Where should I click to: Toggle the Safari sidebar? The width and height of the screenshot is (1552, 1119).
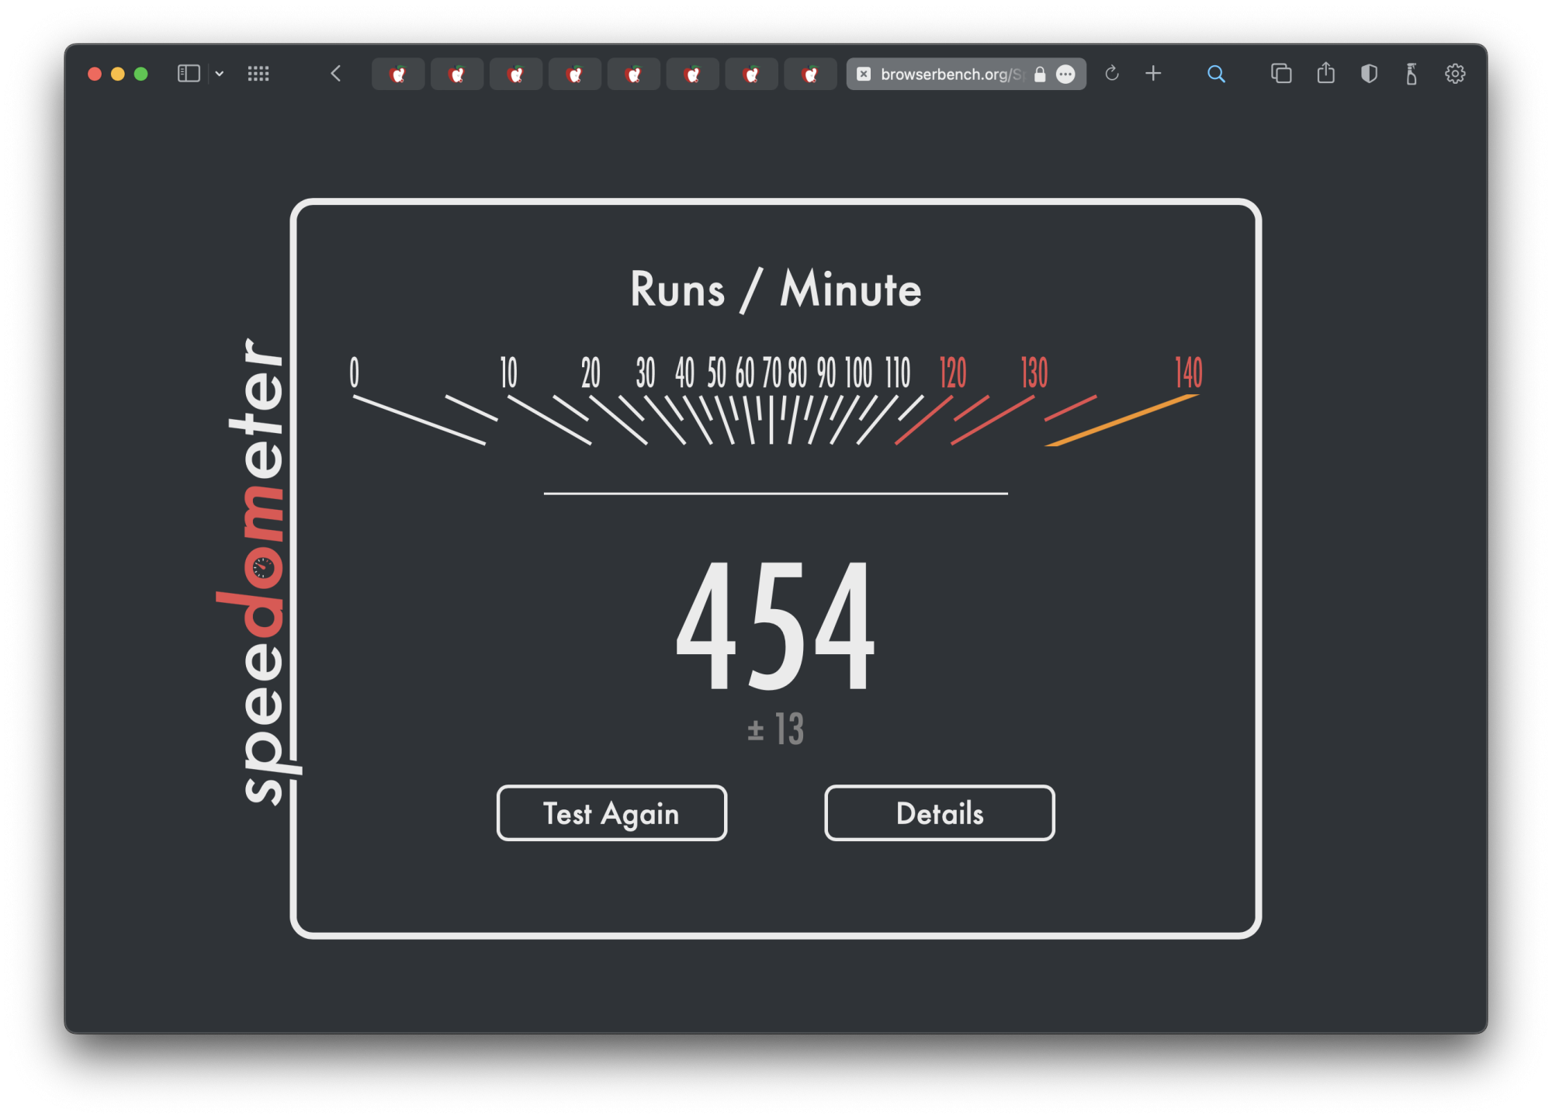click(189, 74)
